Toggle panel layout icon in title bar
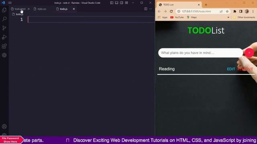Viewport: 257px width, 144px height. [x=116, y=3]
